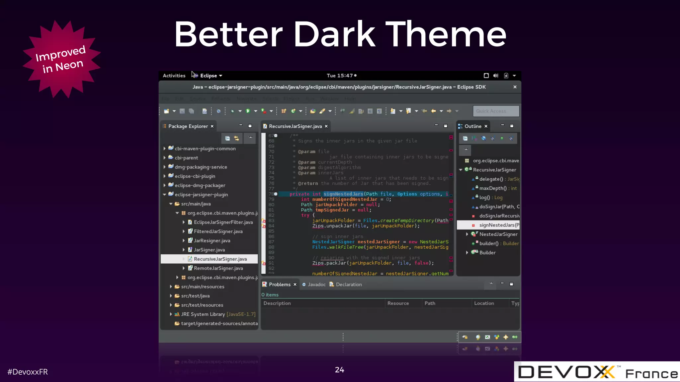
Task: Click the Resource column header
Action: (403, 303)
